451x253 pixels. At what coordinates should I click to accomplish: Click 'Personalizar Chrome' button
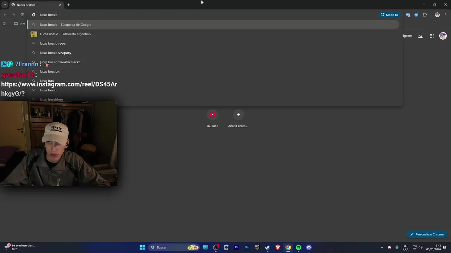pos(427,234)
